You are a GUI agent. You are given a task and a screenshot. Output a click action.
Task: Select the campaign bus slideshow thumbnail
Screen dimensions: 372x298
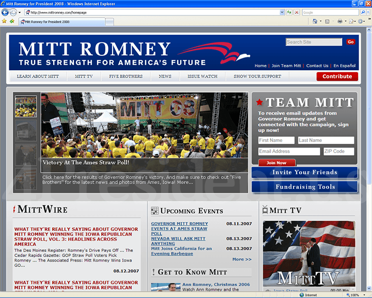pos(26,131)
